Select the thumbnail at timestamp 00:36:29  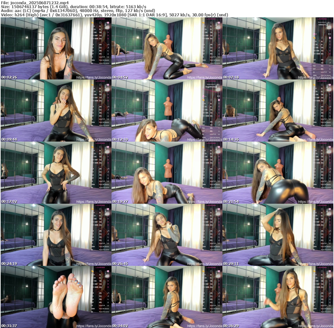[x=278, y=297]
